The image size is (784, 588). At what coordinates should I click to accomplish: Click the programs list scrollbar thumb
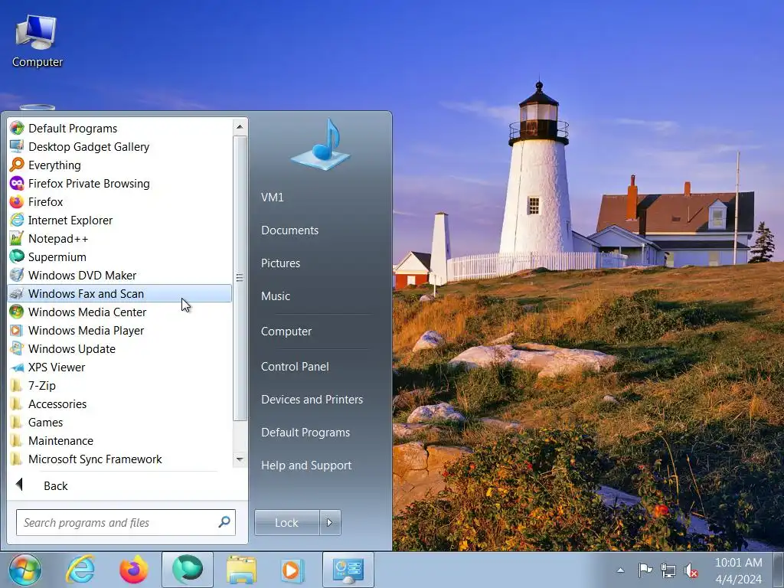tap(240, 278)
